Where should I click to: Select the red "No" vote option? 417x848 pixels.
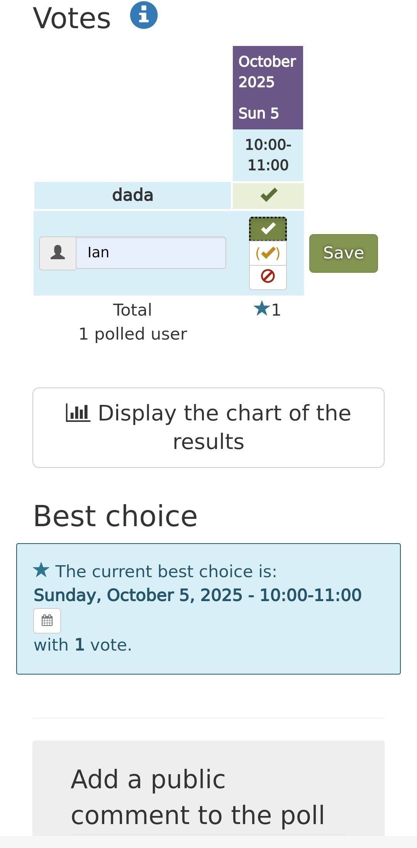coord(268,277)
